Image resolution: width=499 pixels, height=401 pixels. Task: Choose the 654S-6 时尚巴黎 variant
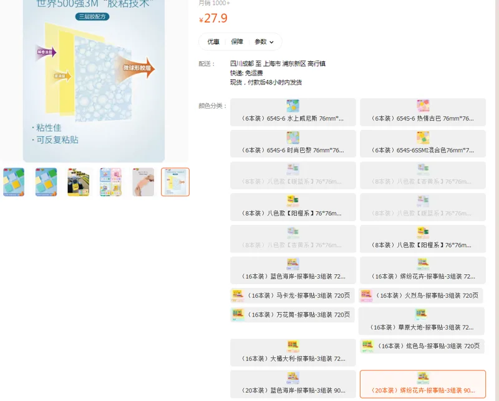pyautogui.click(x=293, y=144)
